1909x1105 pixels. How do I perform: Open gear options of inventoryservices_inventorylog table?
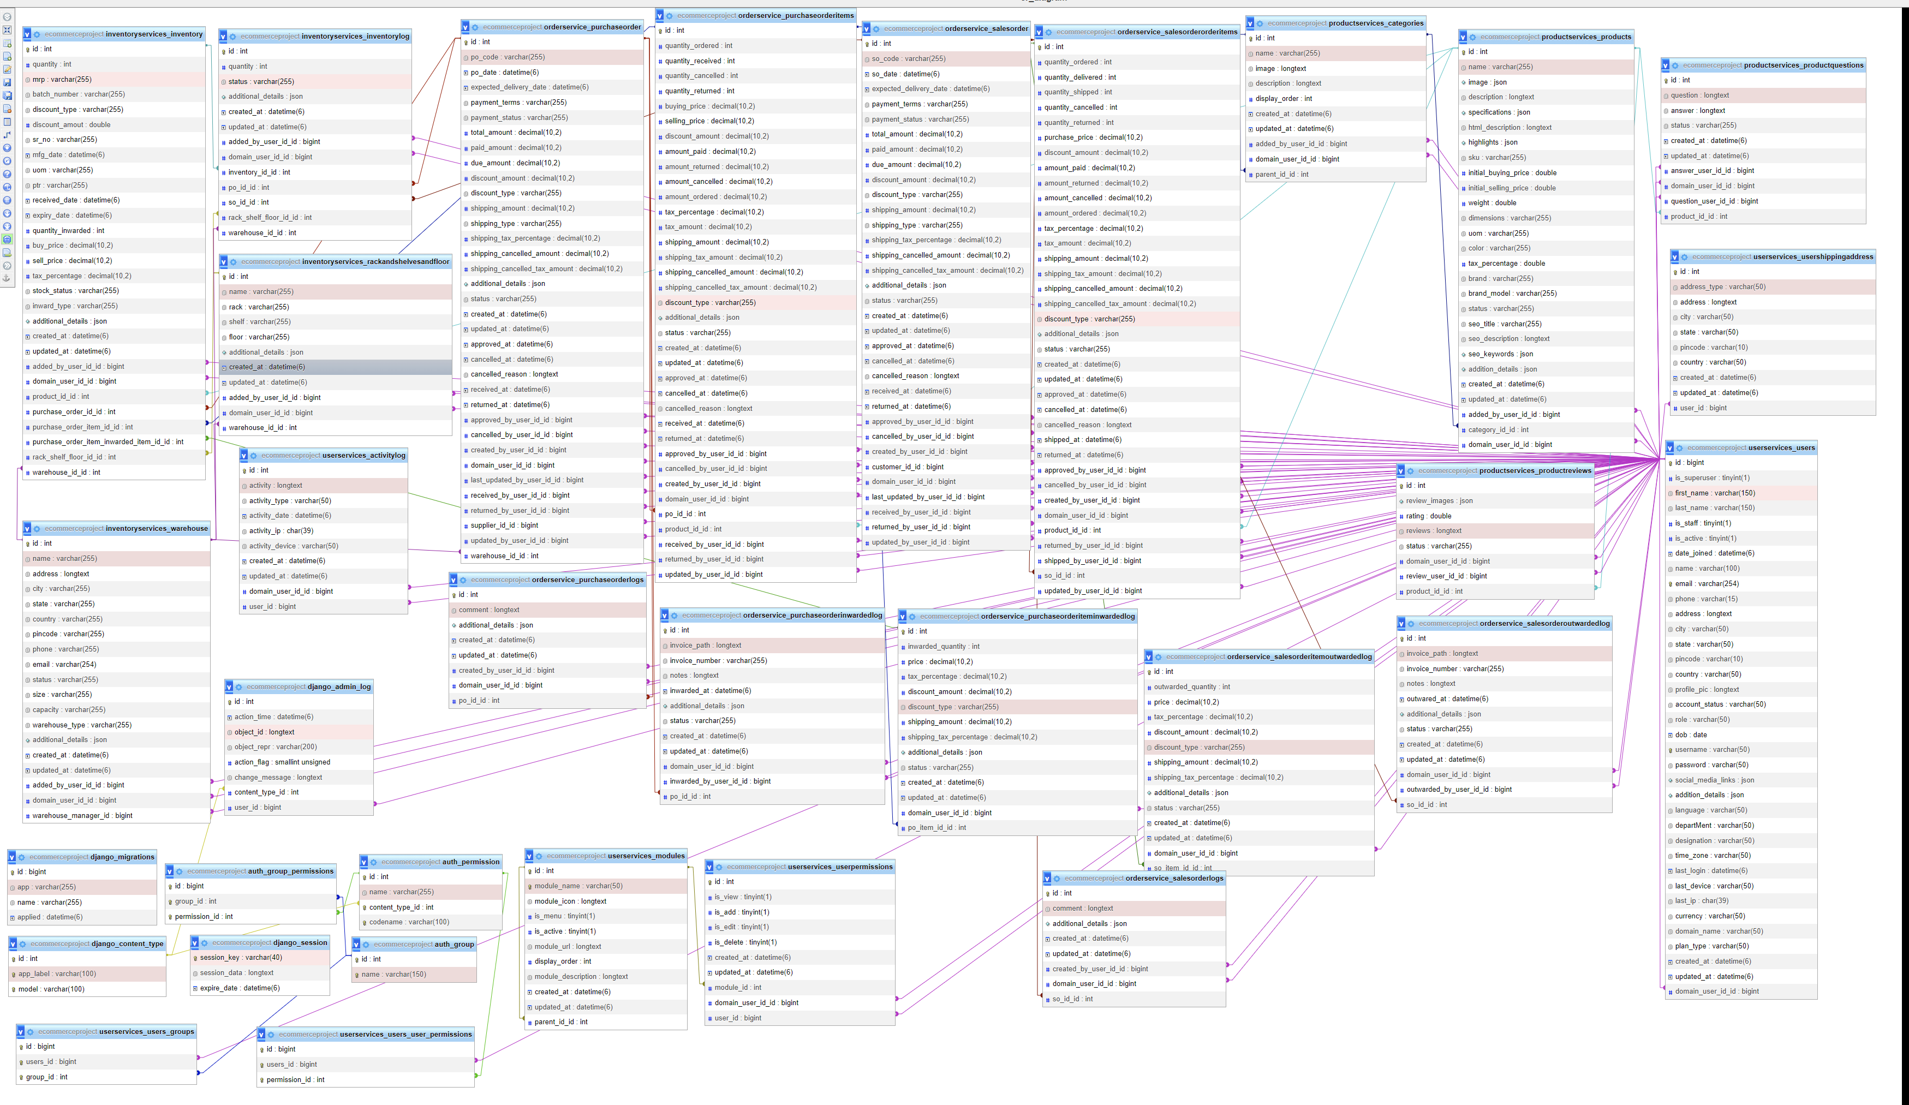234,37
